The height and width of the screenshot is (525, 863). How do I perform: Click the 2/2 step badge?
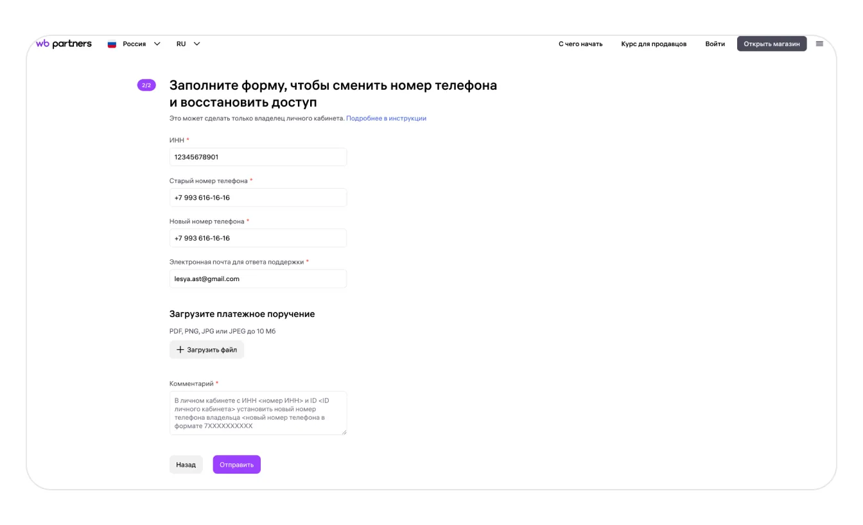[146, 85]
